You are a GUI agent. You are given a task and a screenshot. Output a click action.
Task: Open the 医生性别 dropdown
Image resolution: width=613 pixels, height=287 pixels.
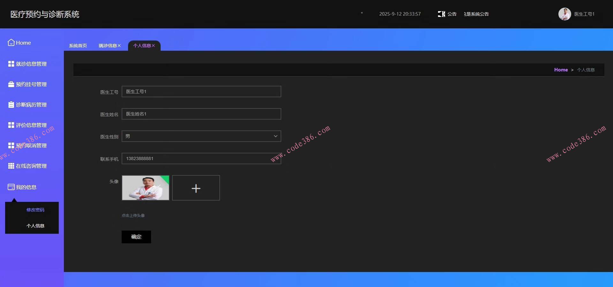[x=201, y=136]
